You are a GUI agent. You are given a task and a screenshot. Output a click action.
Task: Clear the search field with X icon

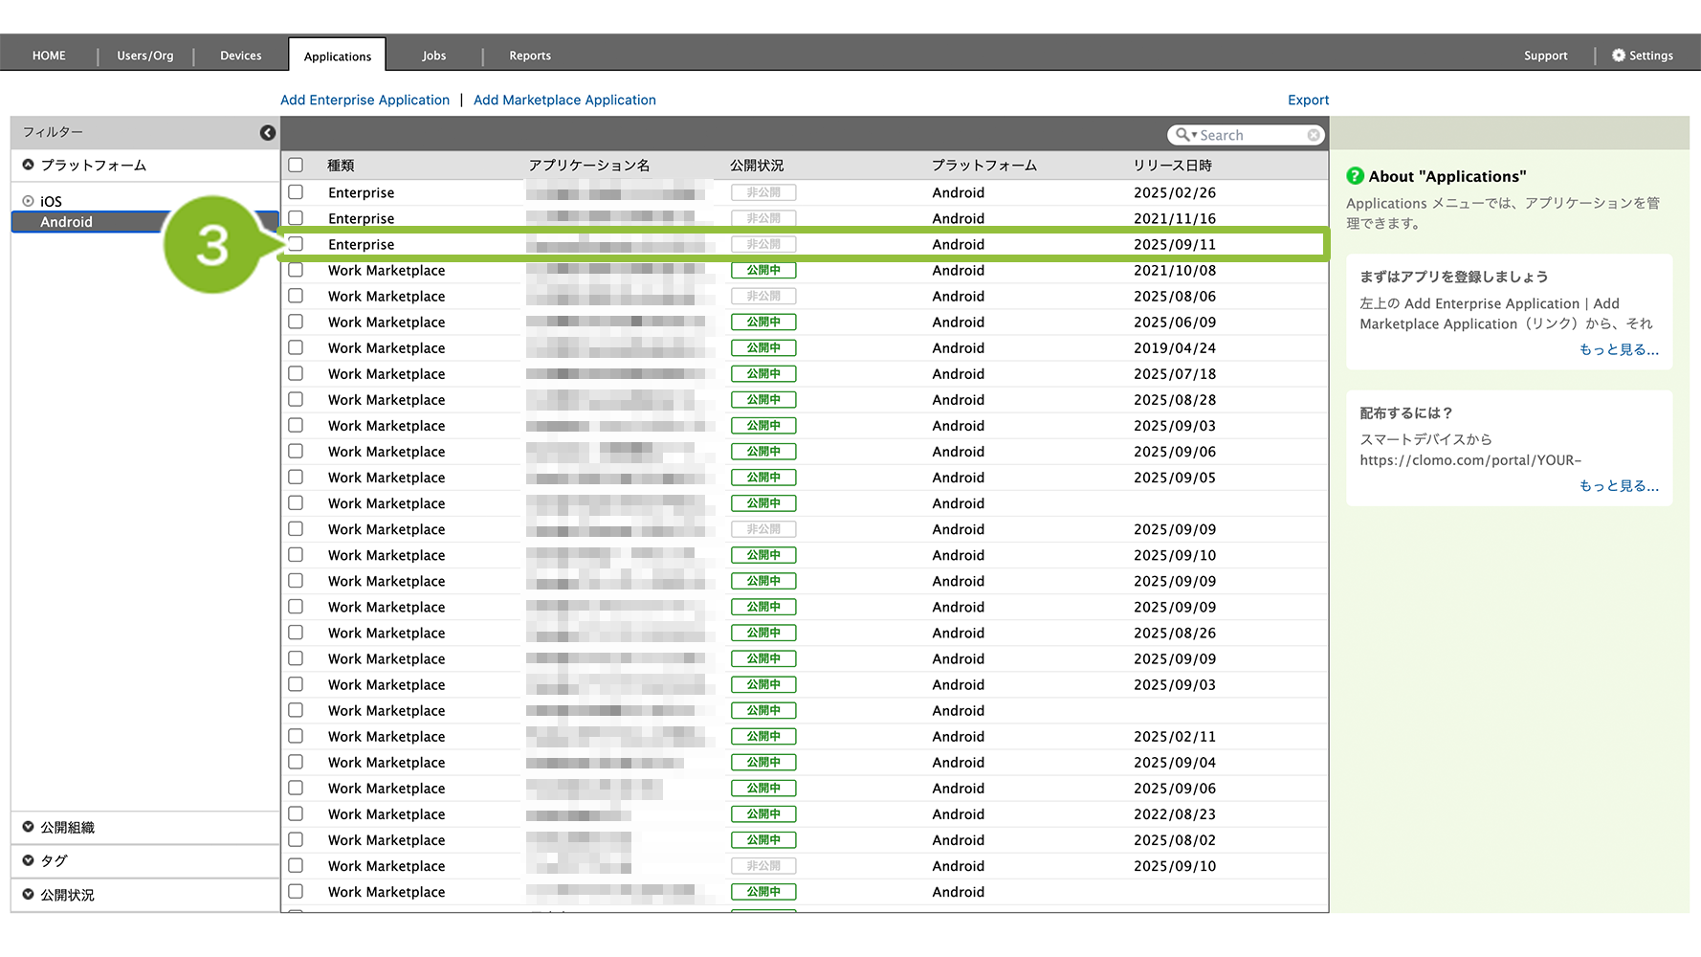[x=1314, y=135]
